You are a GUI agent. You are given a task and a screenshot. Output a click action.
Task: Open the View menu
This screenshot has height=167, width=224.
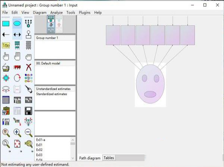[25, 13]
